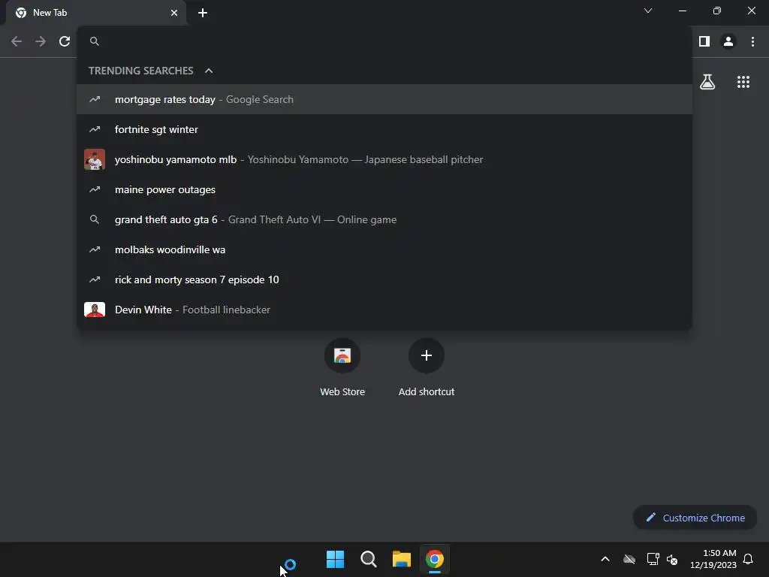Close the New Tab tab

click(x=174, y=13)
